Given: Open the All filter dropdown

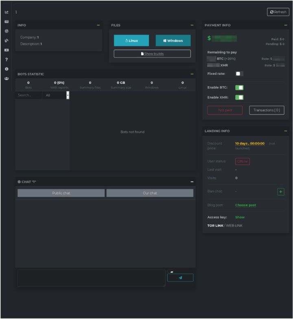Looking at the screenshot, I should [56, 95].
